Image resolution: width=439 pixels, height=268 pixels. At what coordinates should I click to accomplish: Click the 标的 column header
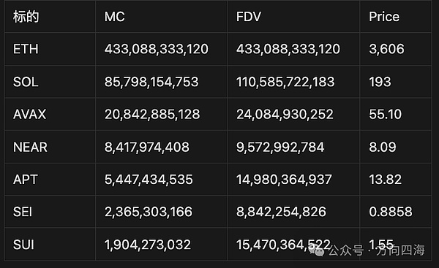[26, 17]
